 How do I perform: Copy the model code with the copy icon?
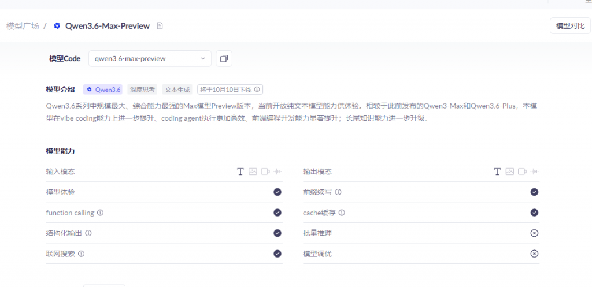tap(224, 58)
